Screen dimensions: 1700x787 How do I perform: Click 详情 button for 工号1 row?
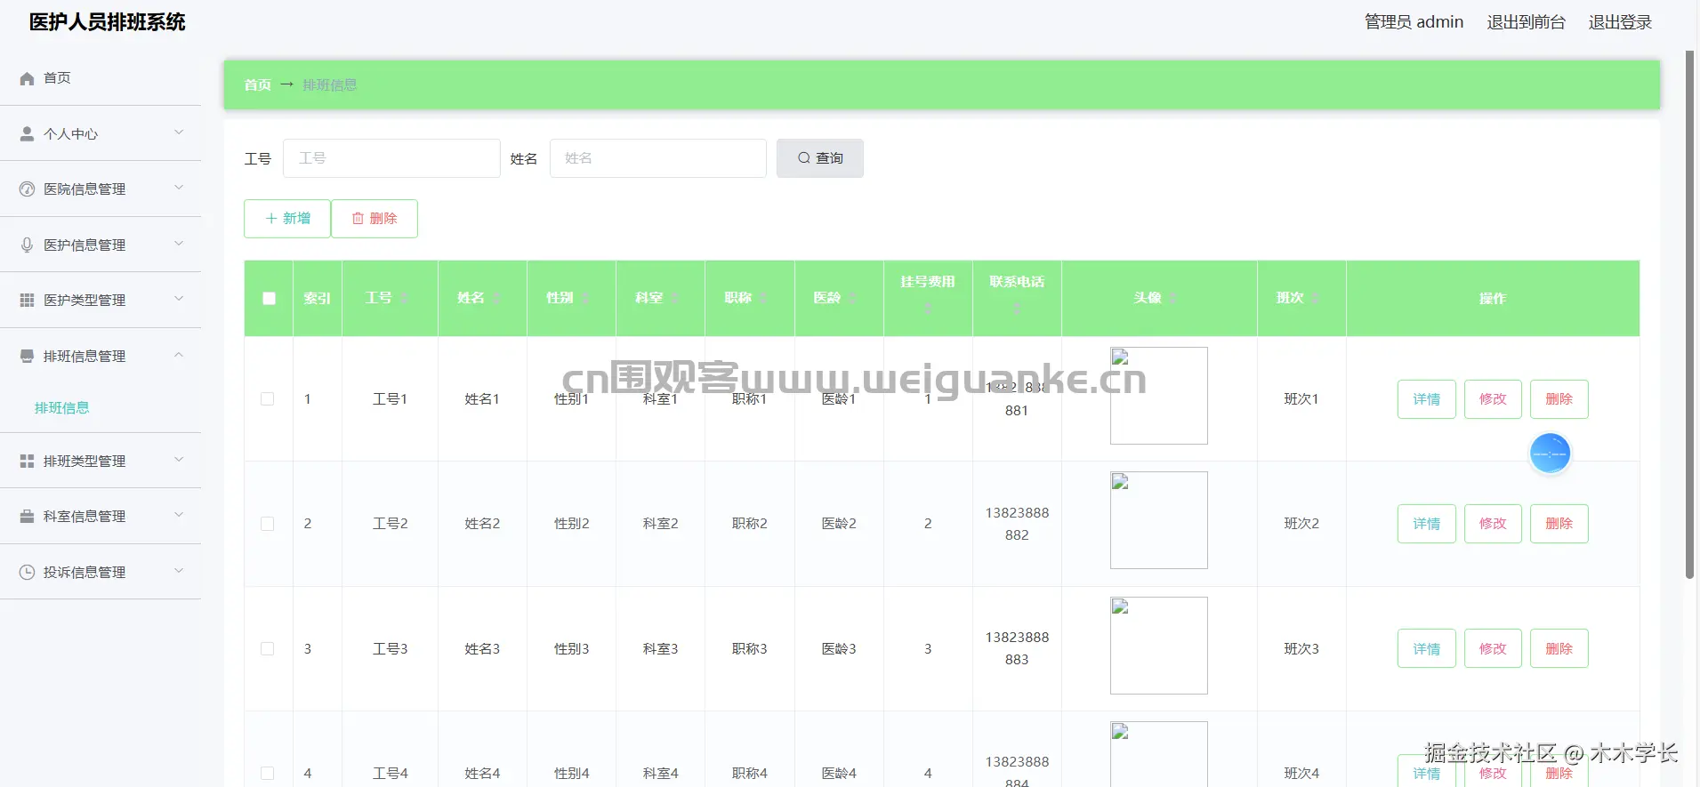1426,399
